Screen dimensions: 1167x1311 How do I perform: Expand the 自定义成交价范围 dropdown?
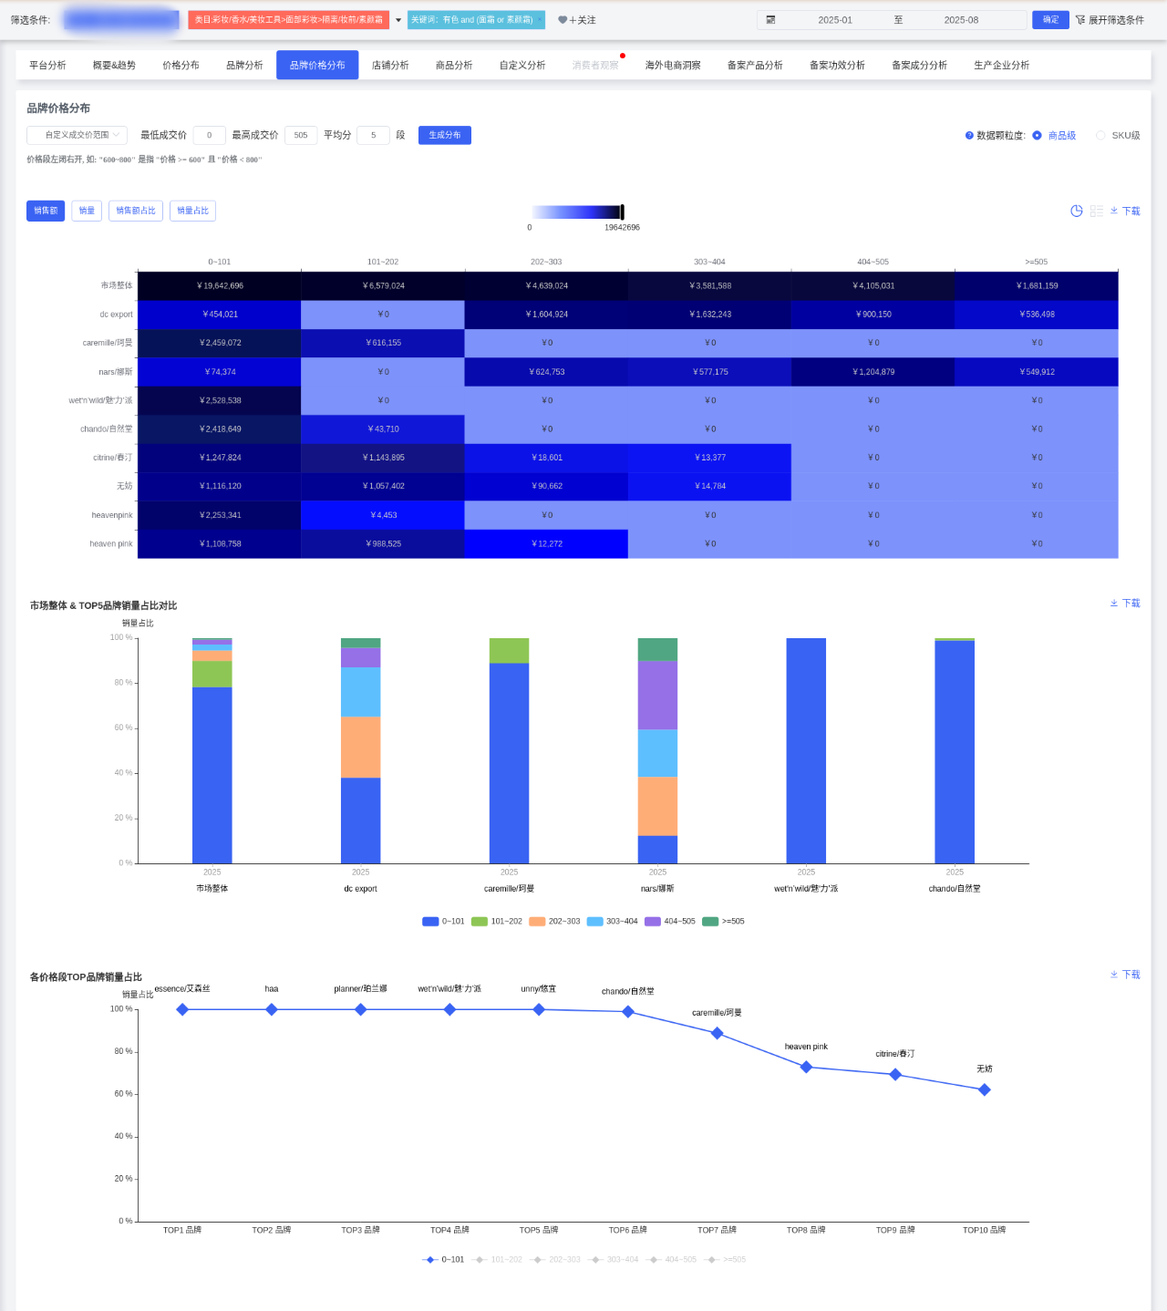click(77, 135)
